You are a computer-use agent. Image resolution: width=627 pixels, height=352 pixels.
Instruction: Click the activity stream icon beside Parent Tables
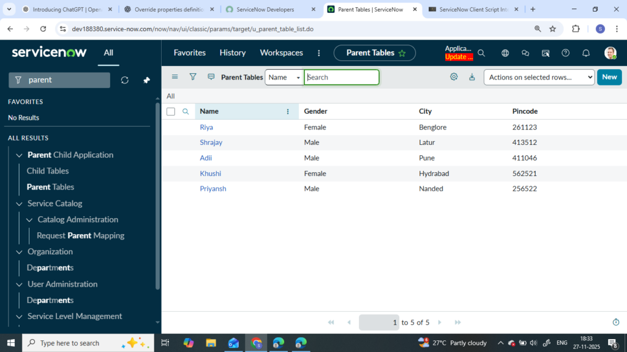coord(211,77)
